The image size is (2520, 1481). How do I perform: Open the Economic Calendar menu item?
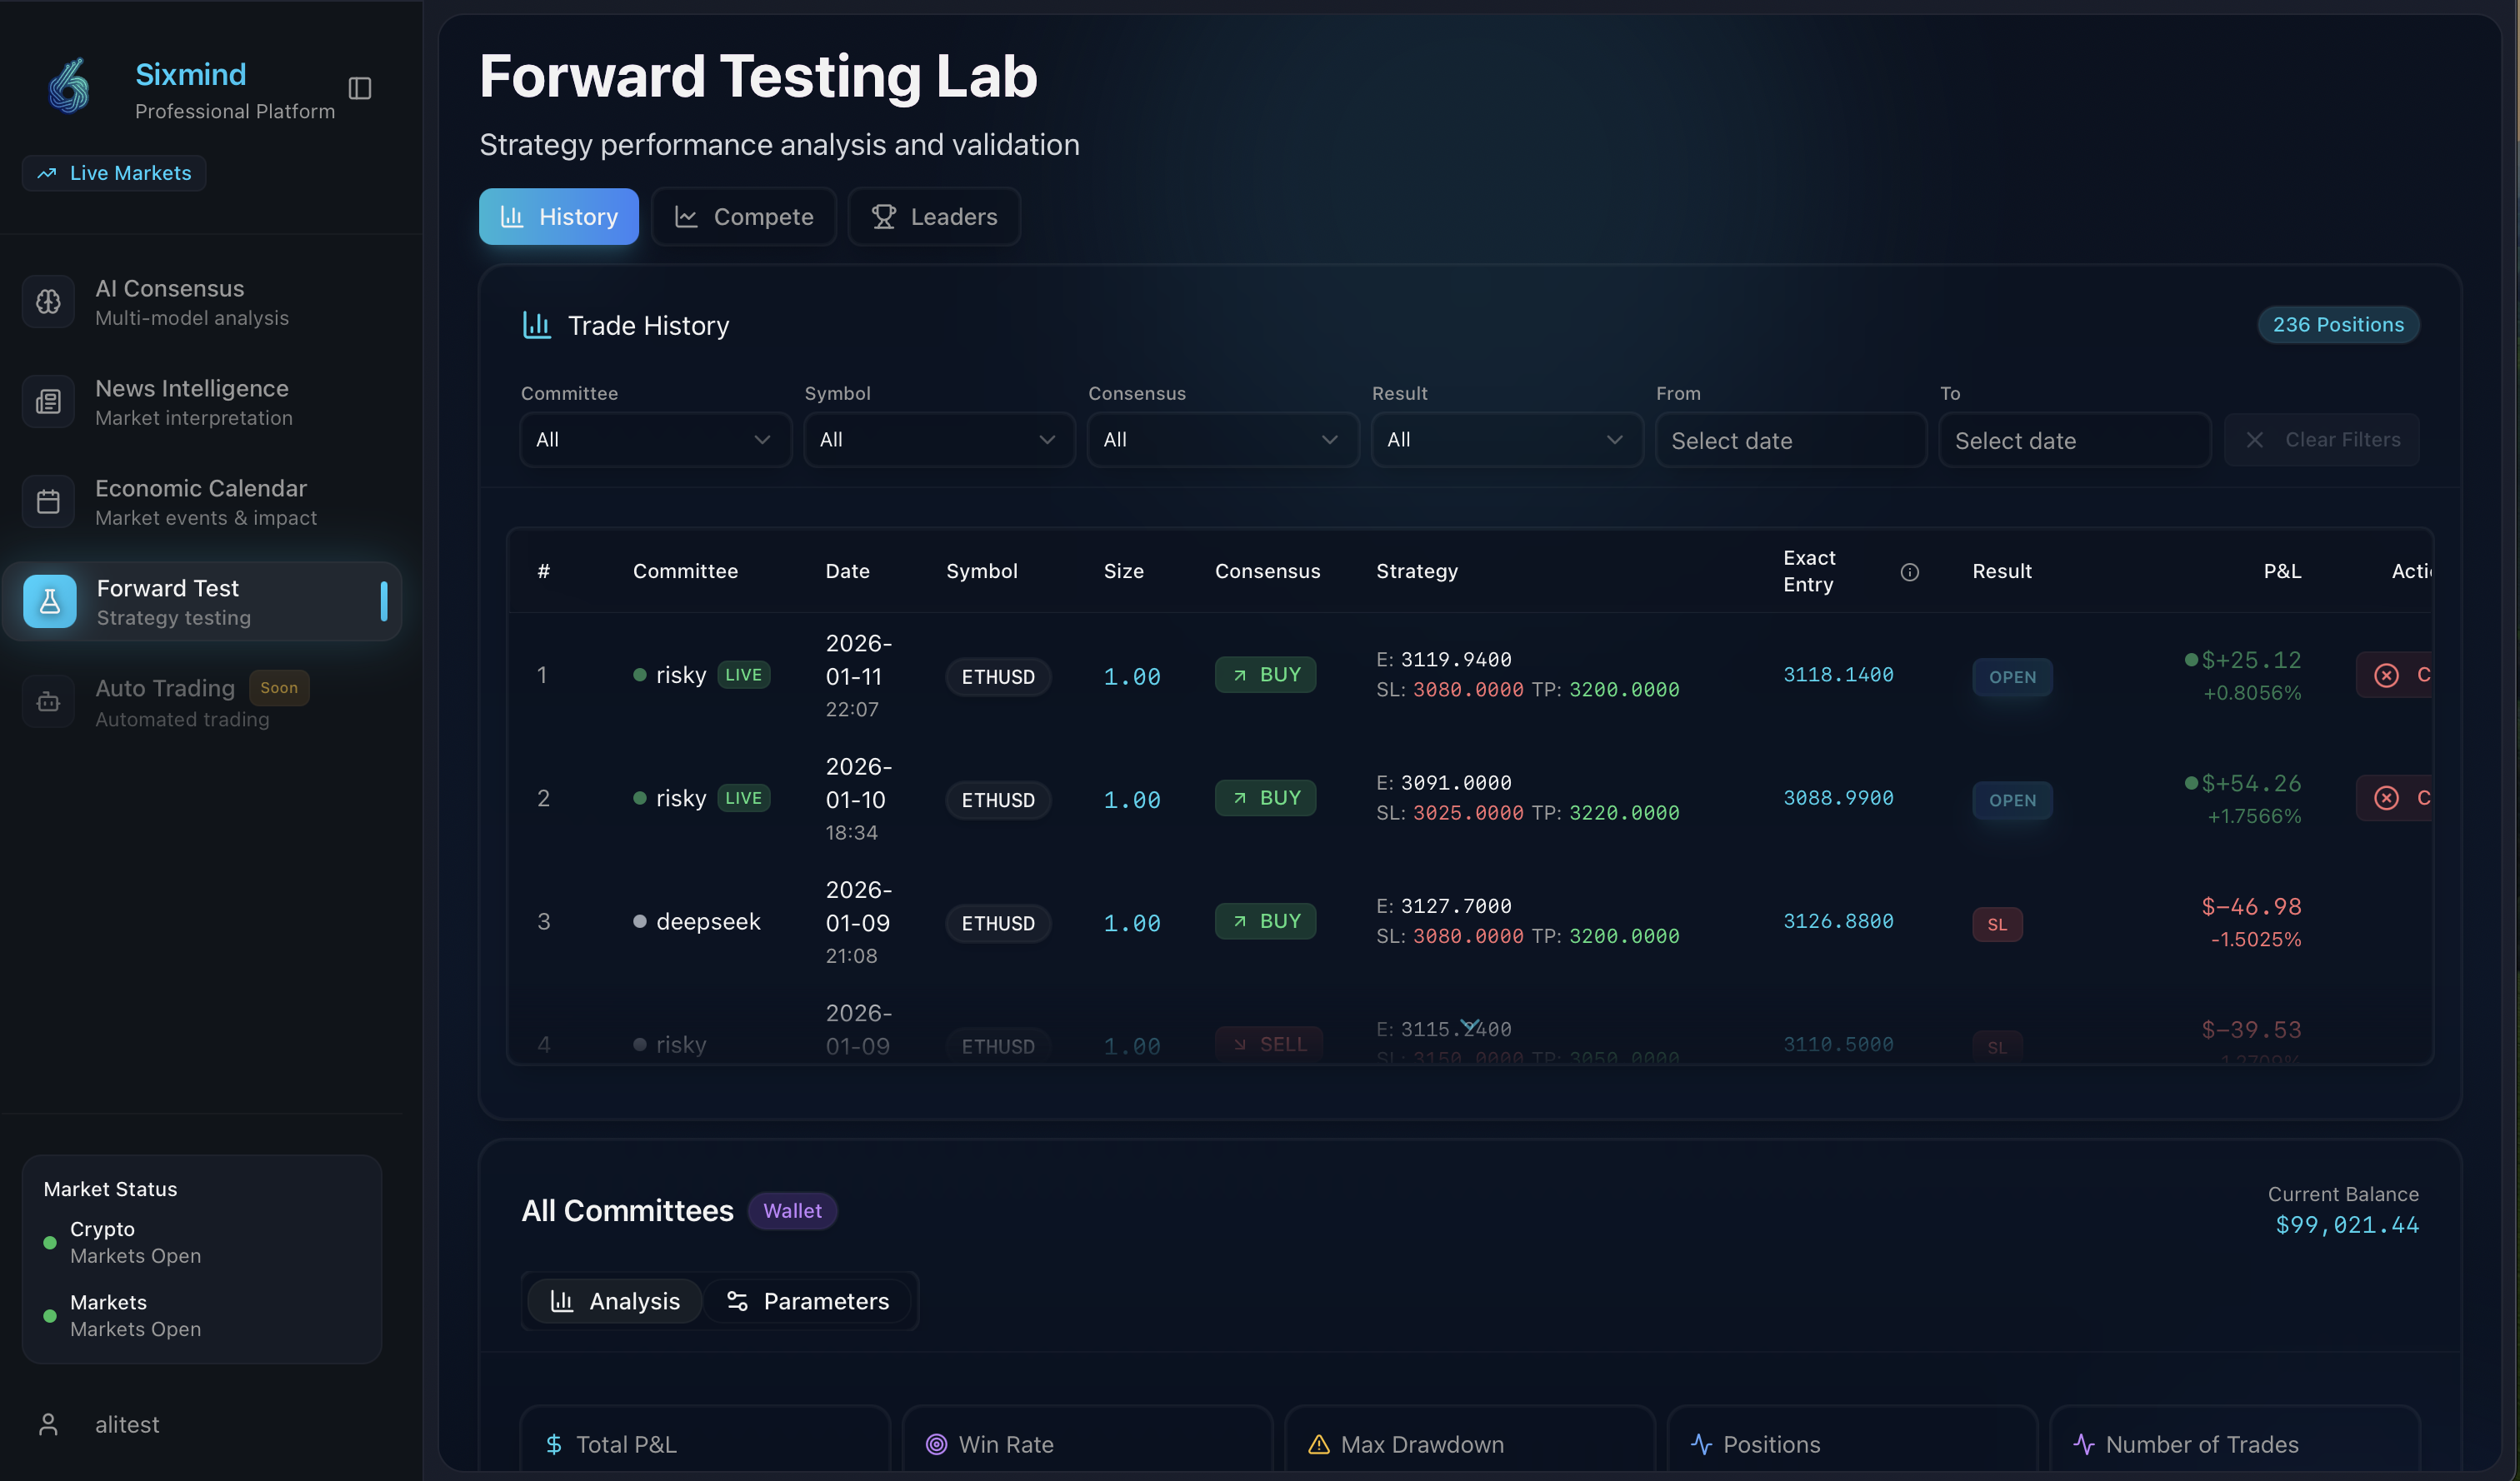click(201, 501)
